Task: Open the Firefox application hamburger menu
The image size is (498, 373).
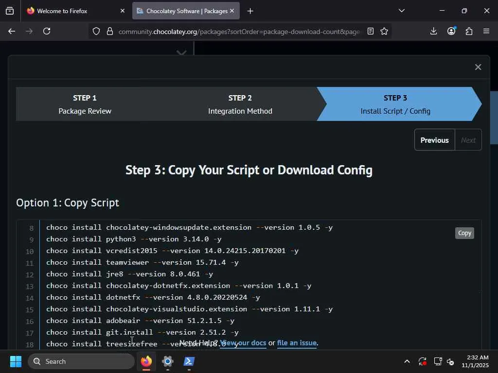Action: tap(486, 31)
